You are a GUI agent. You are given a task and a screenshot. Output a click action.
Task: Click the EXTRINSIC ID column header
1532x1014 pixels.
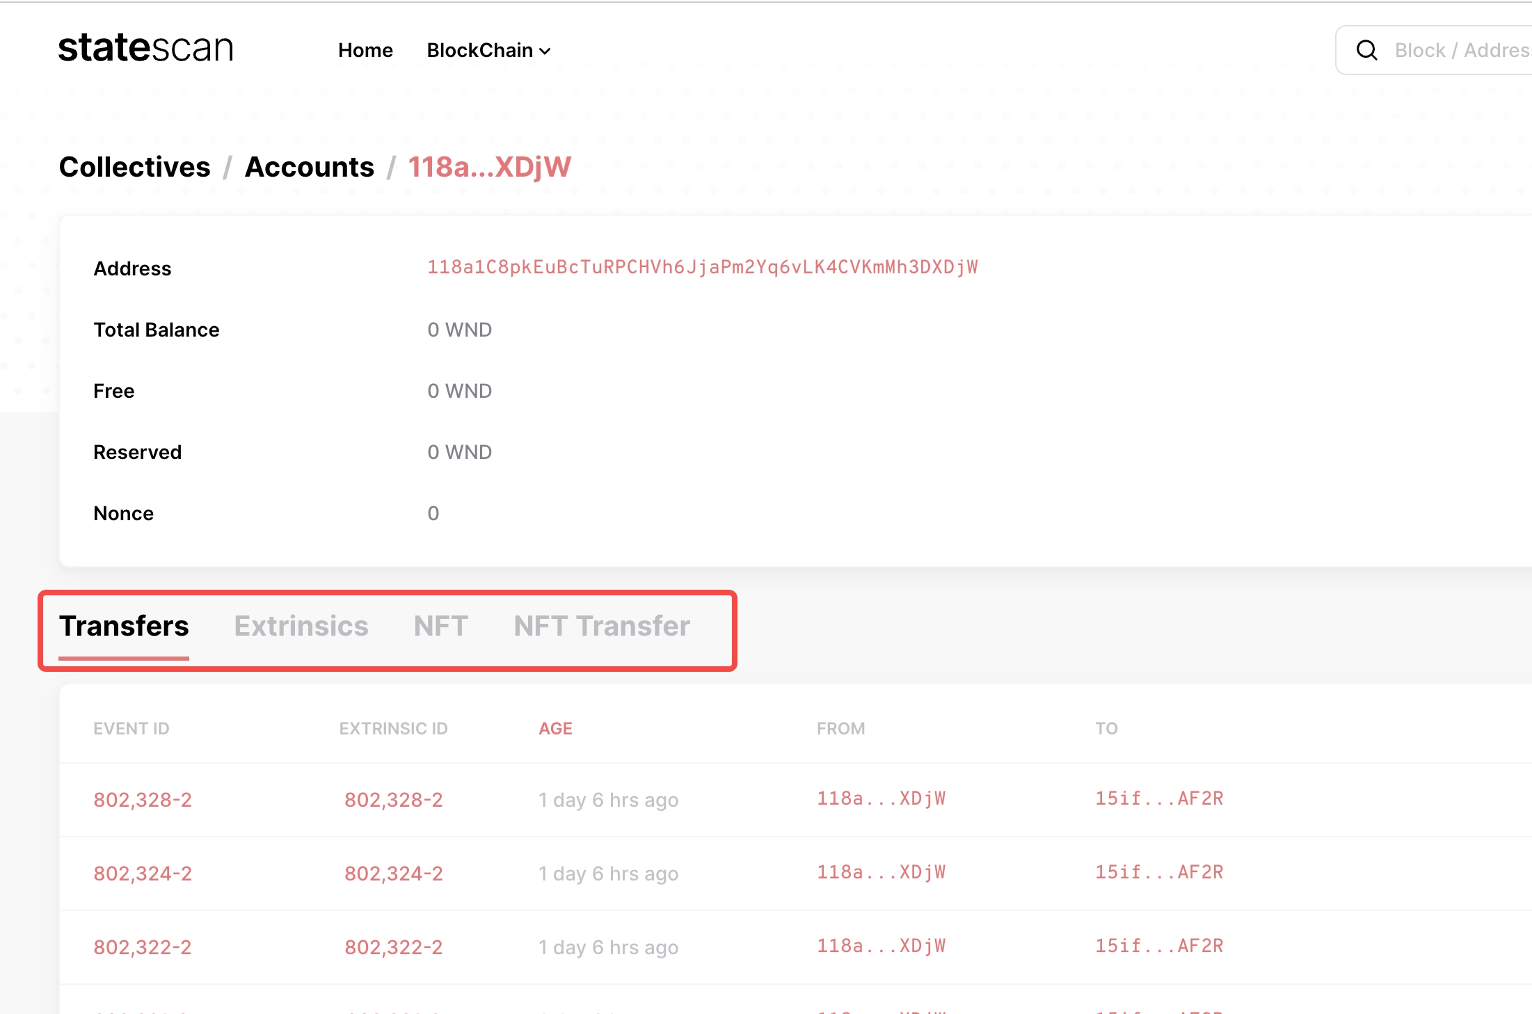(x=394, y=728)
